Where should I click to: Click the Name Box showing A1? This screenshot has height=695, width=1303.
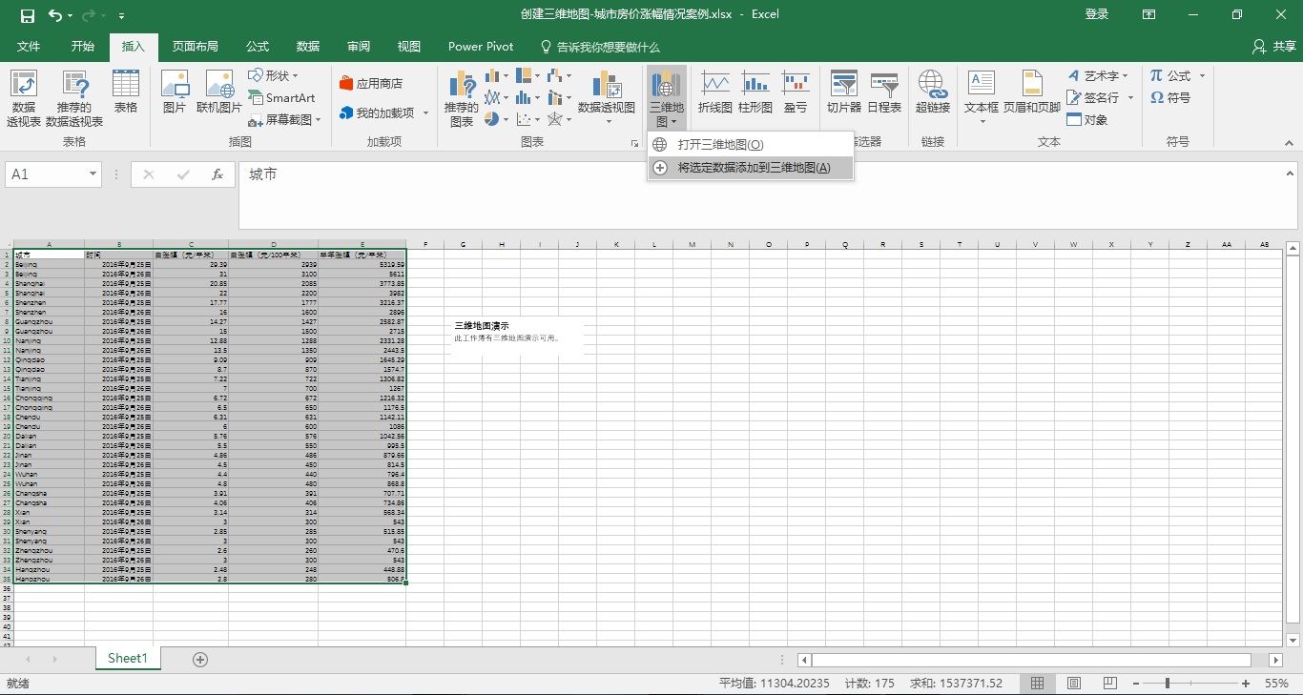[45, 174]
